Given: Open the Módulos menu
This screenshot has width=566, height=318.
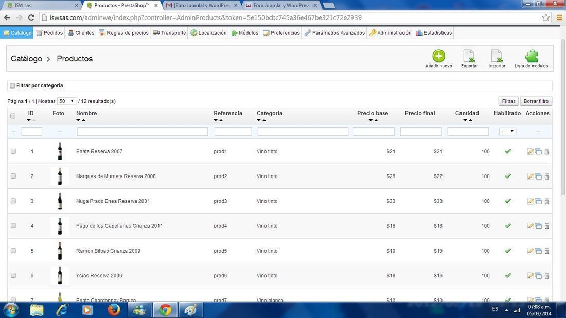Looking at the screenshot, I should tap(245, 33).
